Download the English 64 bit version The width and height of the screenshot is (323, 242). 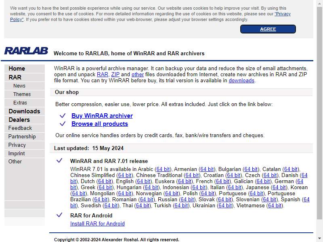(x=144, y=181)
